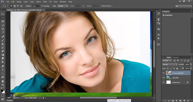Open the Layer menu
Viewport: 193px width, 102px height.
[x=26, y=2]
